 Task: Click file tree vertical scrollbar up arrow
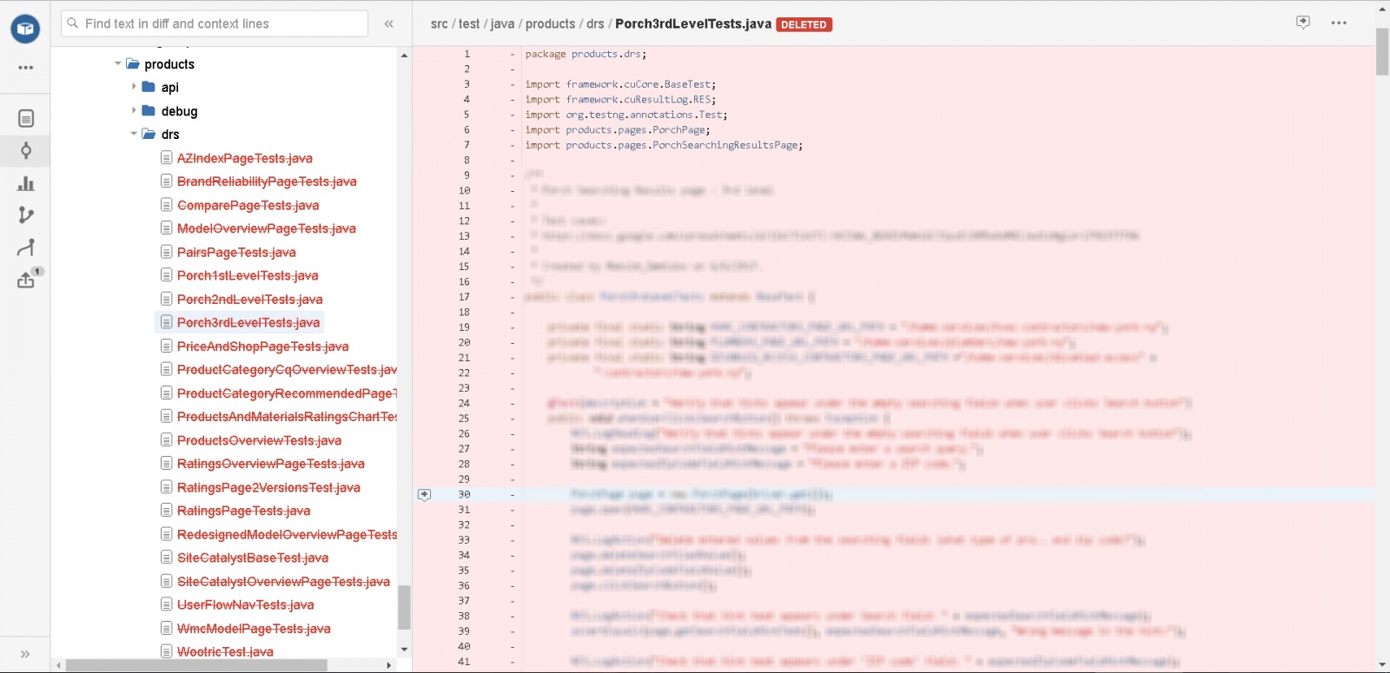pos(404,55)
